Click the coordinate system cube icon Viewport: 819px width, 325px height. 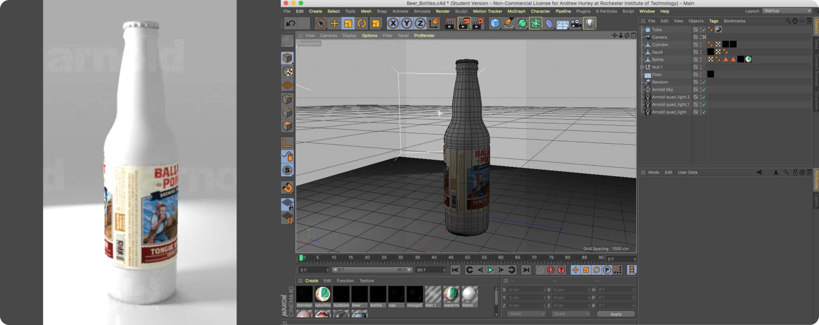[x=434, y=23]
